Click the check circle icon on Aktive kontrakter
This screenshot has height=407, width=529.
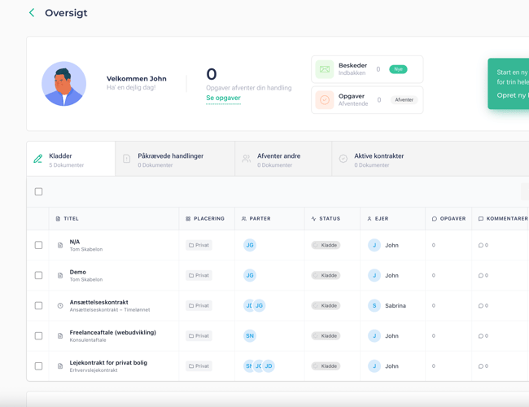(x=343, y=159)
